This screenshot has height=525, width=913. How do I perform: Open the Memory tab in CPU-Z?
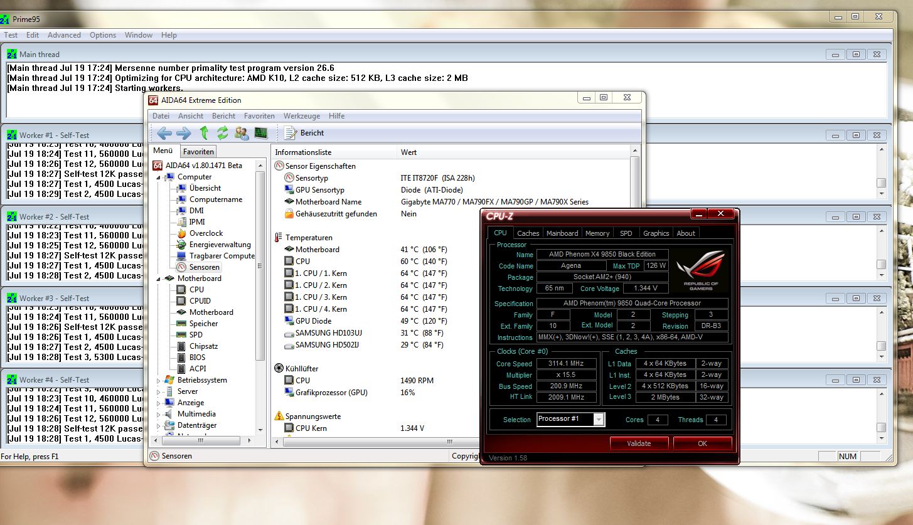click(597, 233)
